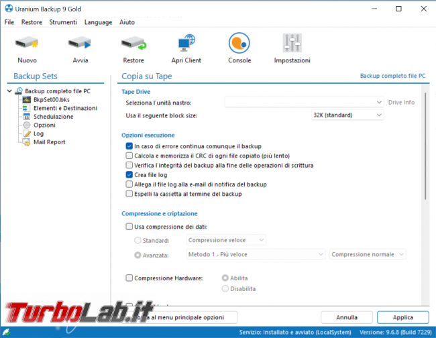
Task: Enable Espelli la cassetta al termine
Action: 129,193
